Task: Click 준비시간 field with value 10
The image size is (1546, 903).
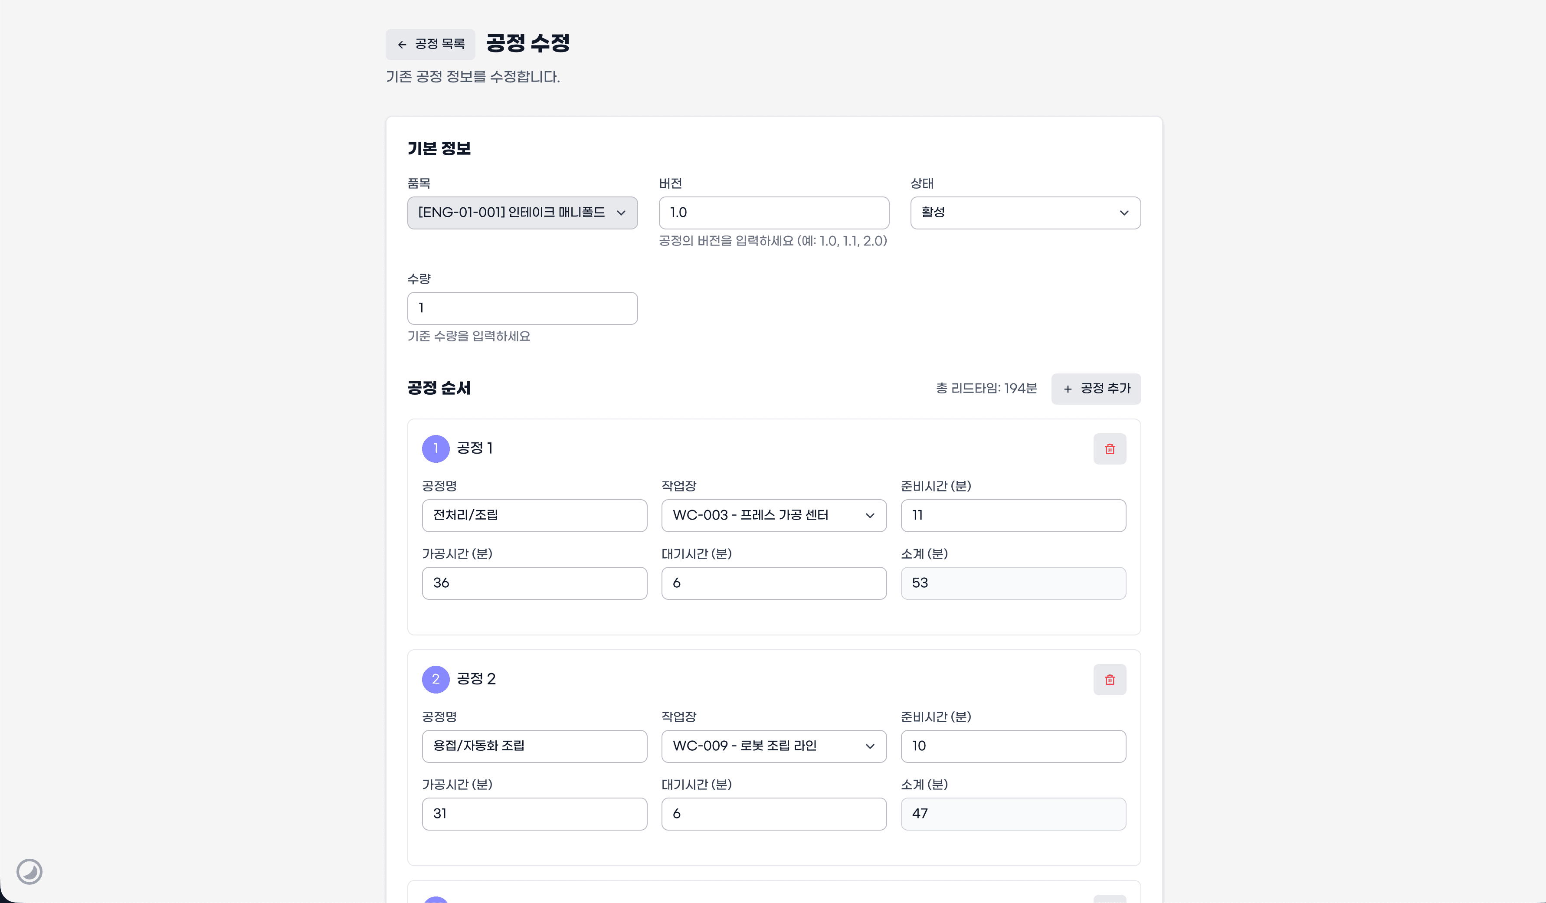Action: (x=1013, y=746)
